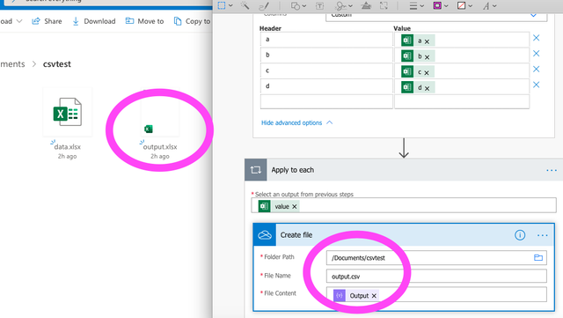Edit the header field 'a'
The width and height of the screenshot is (563, 318).
(x=326, y=40)
